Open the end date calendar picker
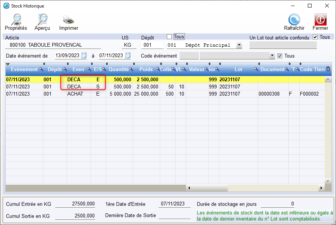The width and height of the screenshot is (336, 225). pyautogui.click(x=128, y=56)
